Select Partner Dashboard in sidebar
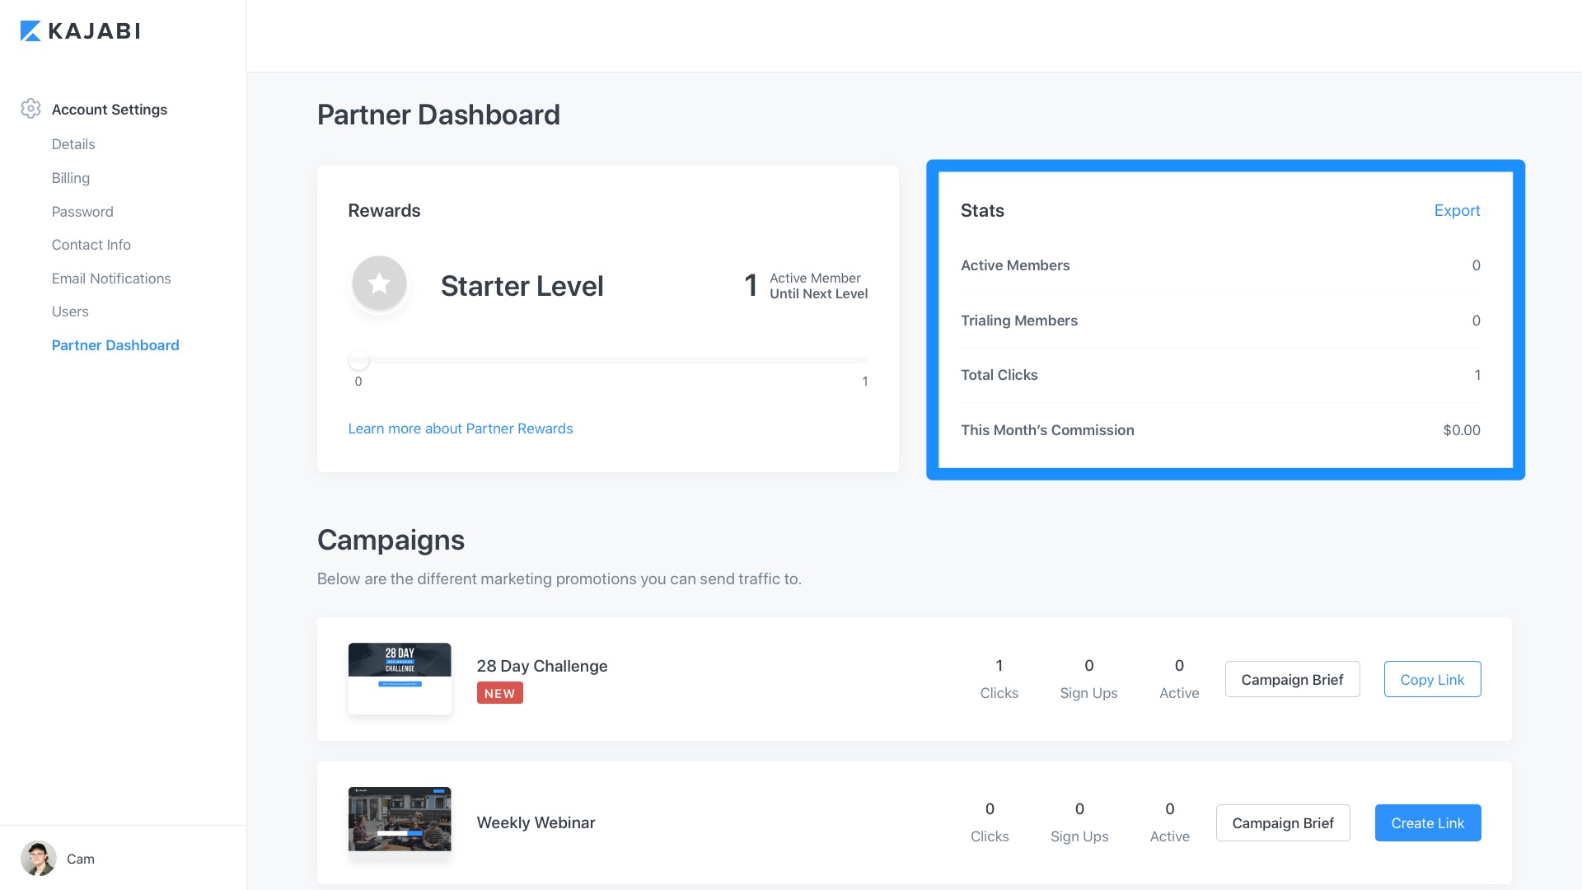The image size is (1582, 890). coord(115,345)
